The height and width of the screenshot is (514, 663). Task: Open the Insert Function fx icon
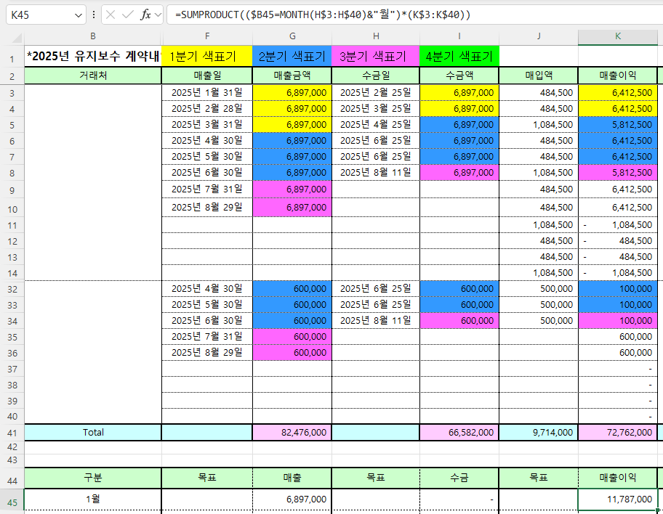[x=145, y=15]
